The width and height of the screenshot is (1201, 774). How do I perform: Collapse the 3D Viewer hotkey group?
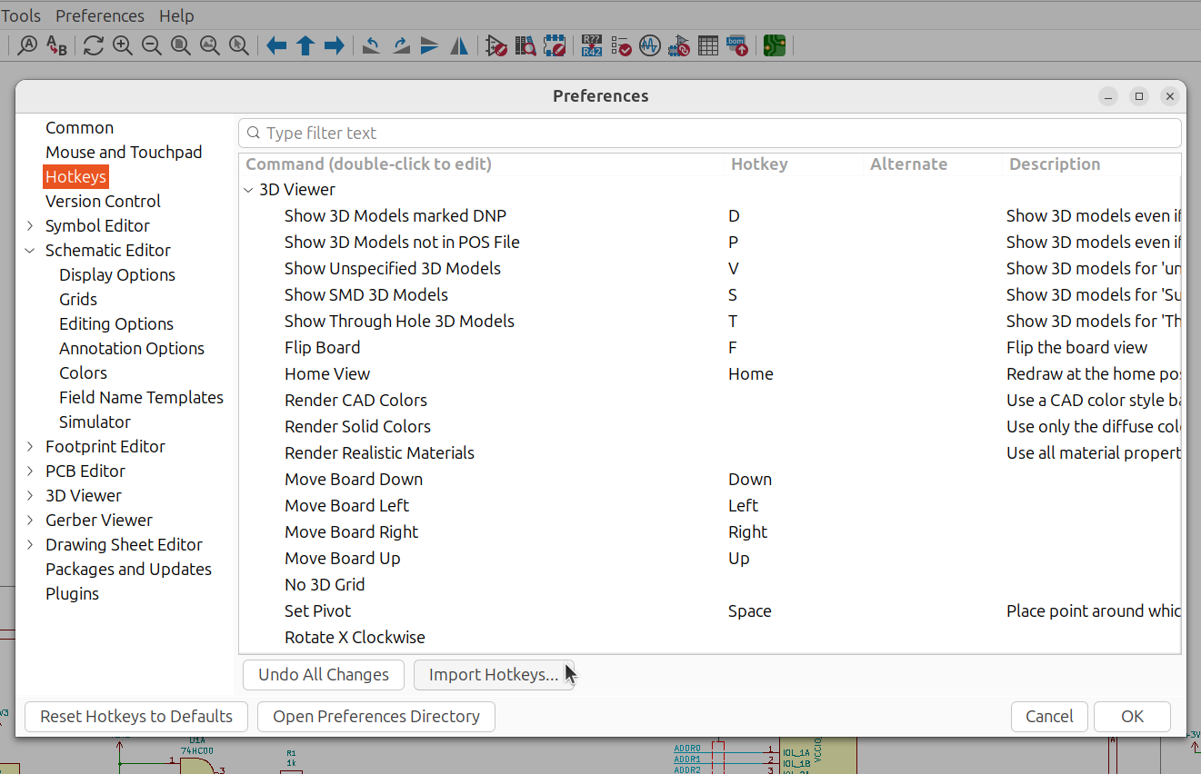pos(248,190)
